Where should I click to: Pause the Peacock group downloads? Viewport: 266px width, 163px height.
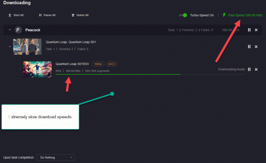[249, 30]
